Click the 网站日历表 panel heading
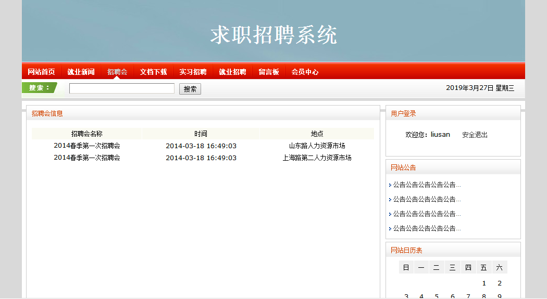The height and width of the screenshot is (299, 547). (x=406, y=250)
